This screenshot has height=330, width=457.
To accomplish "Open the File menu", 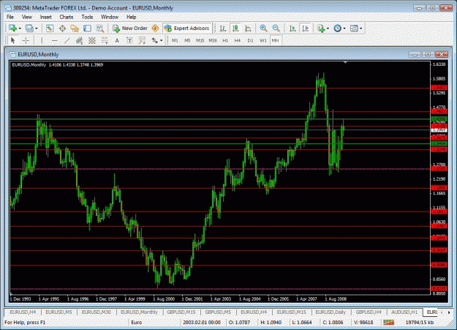I will 10,17.
